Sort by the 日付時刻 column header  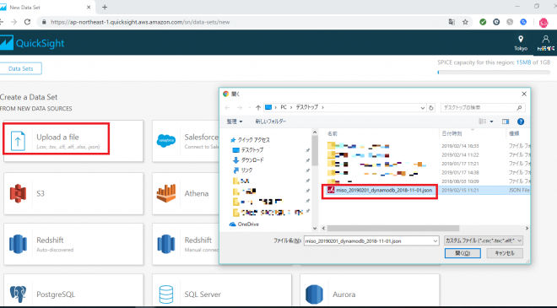click(x=452, y=133)
